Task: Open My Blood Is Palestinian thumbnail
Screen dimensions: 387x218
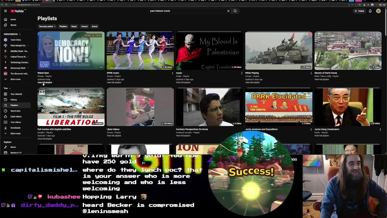Action: point(210,51)
